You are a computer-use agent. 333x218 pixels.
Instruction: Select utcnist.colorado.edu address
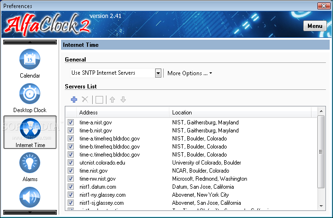click(102, 163)
